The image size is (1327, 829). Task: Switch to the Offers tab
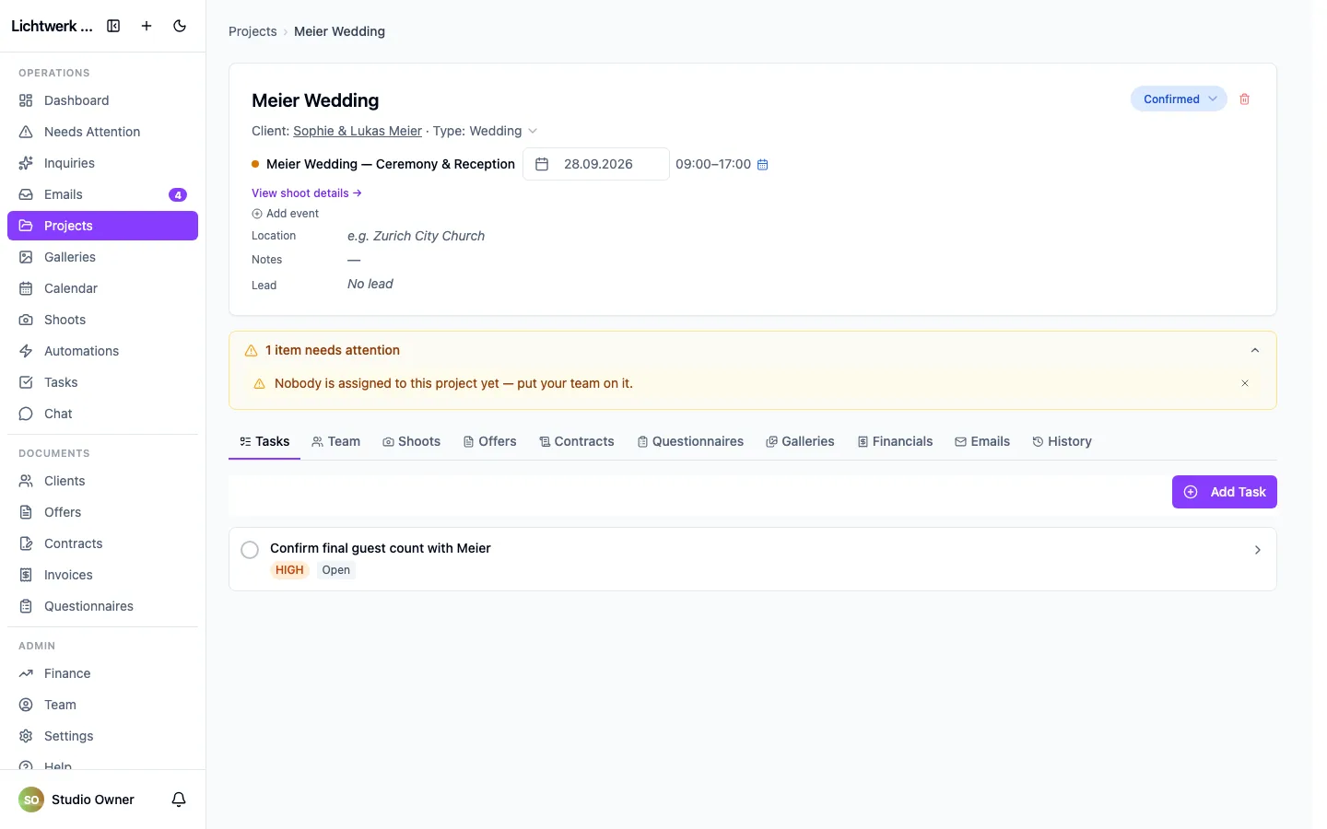[x=489, y=442]
